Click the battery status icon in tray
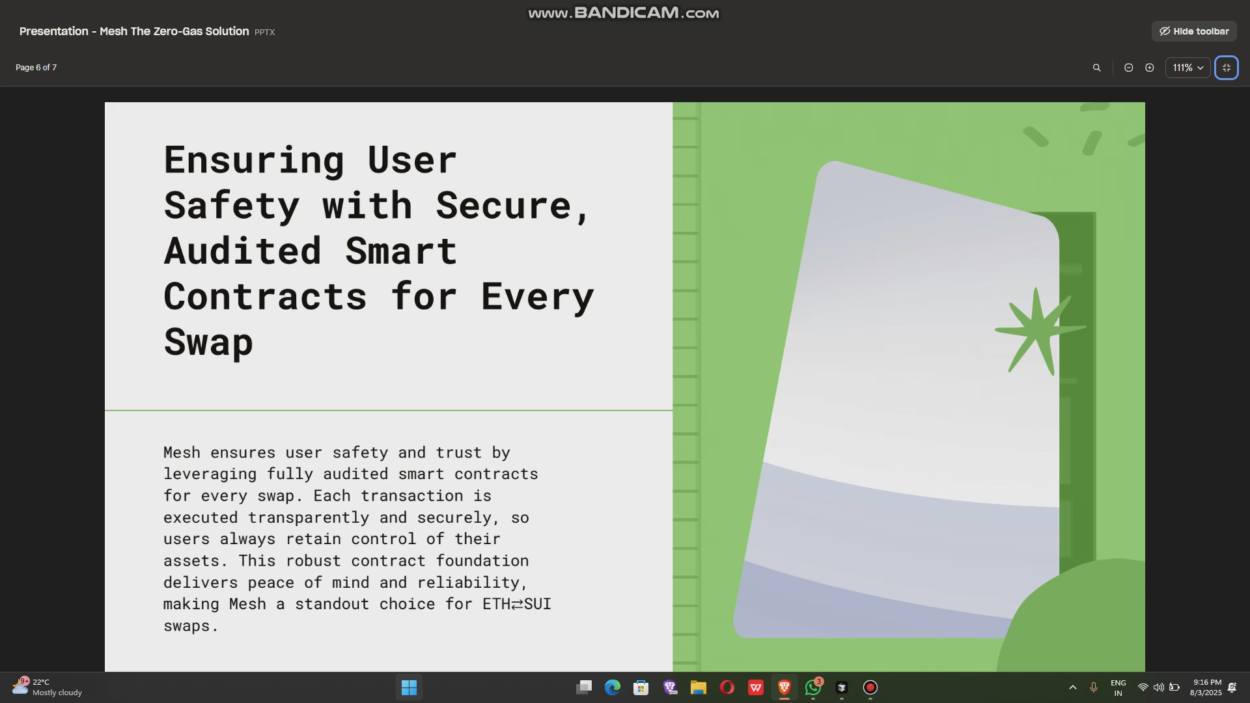Screen dimensions: 1250x703 pos(1174,687)
